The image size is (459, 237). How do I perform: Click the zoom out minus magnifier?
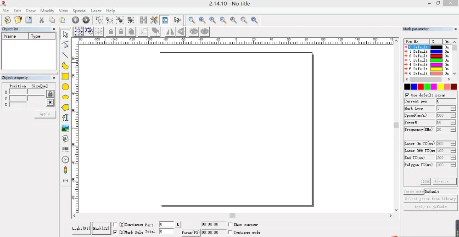[223, 20]
